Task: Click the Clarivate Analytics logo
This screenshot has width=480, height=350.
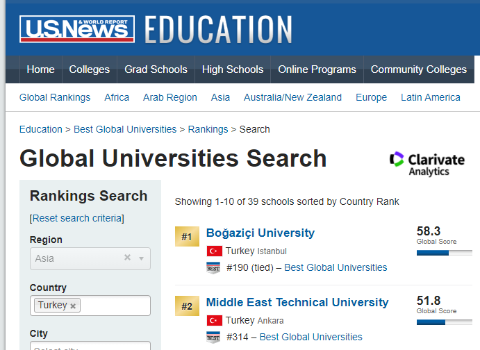Action: [x=427, y=163]
